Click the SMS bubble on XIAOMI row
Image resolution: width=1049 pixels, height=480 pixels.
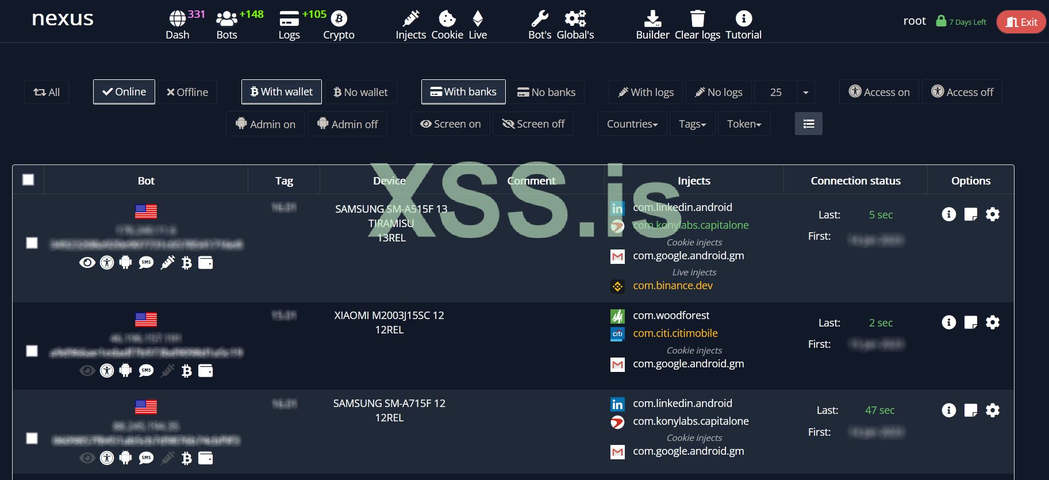tap(147, 371)
